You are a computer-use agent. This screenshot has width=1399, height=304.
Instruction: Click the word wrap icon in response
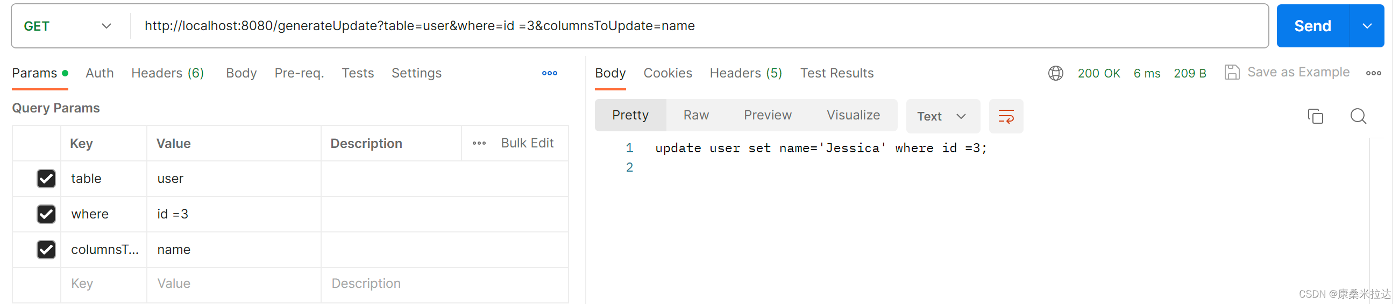[x=1006, y=116]
